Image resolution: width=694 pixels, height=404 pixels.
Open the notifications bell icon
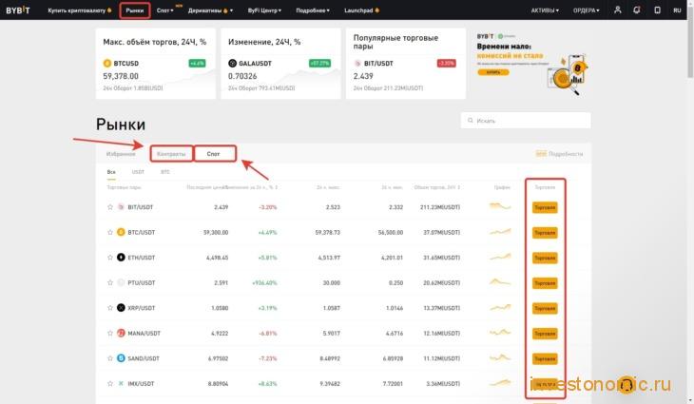pos(636,10)
